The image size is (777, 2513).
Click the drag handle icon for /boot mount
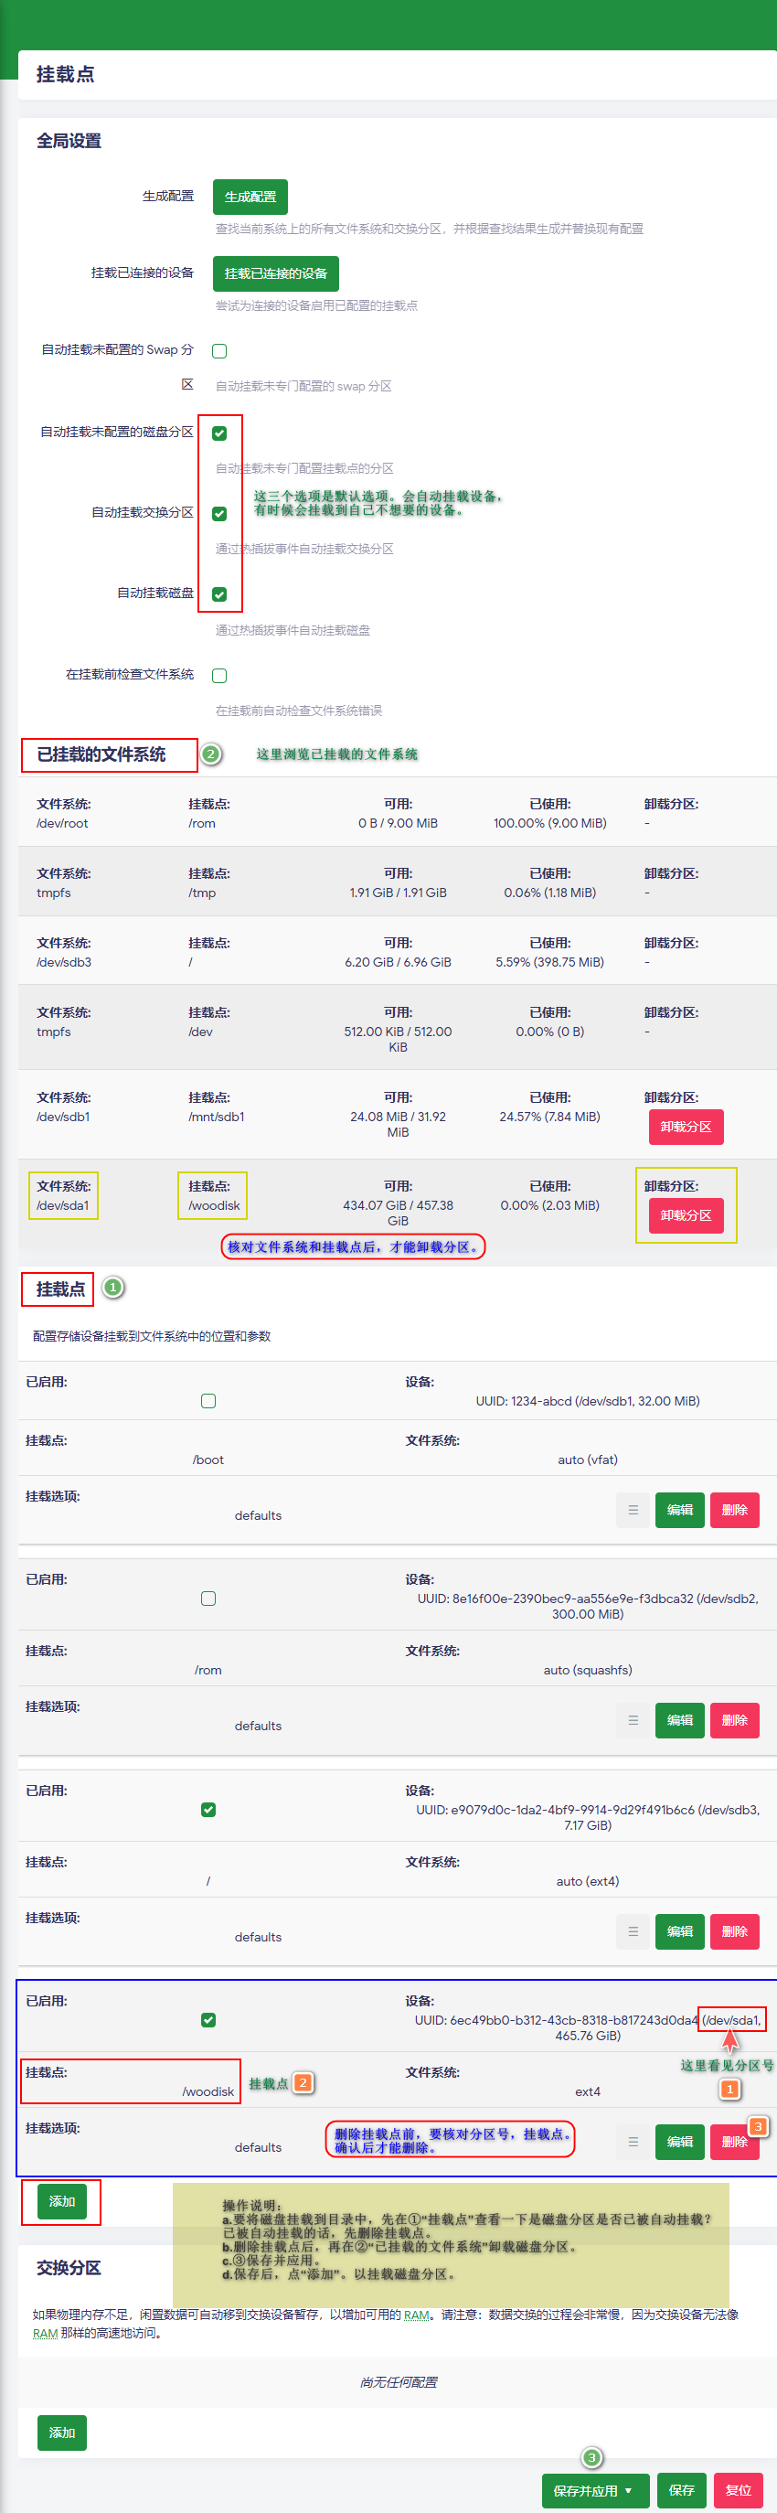point(633,1509)
